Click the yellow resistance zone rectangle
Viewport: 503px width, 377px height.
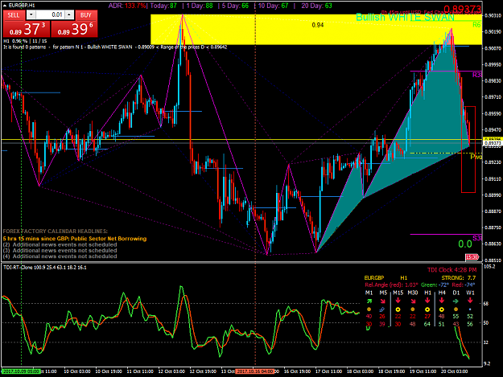pos(316,30)
